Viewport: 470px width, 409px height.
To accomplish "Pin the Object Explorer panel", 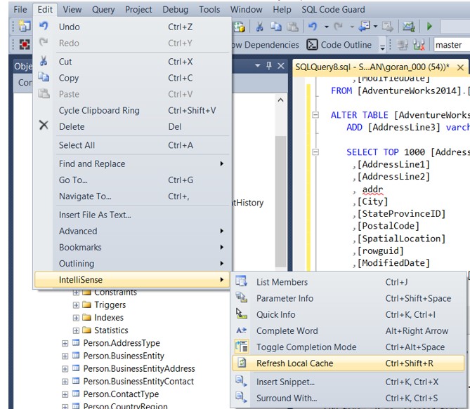I will coord(269,65).
